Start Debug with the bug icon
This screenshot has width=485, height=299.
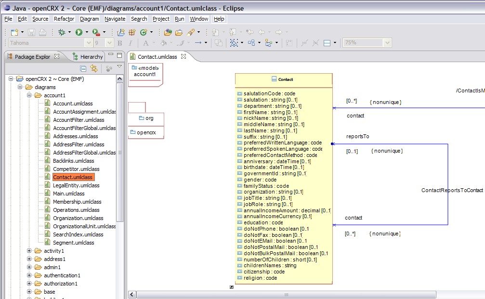62,32
